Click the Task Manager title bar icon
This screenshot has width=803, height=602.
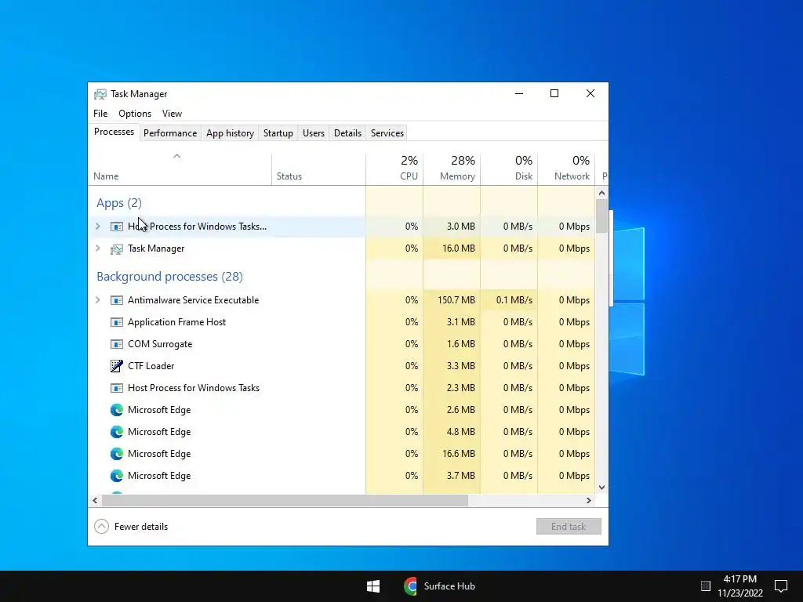click(100, 94)
